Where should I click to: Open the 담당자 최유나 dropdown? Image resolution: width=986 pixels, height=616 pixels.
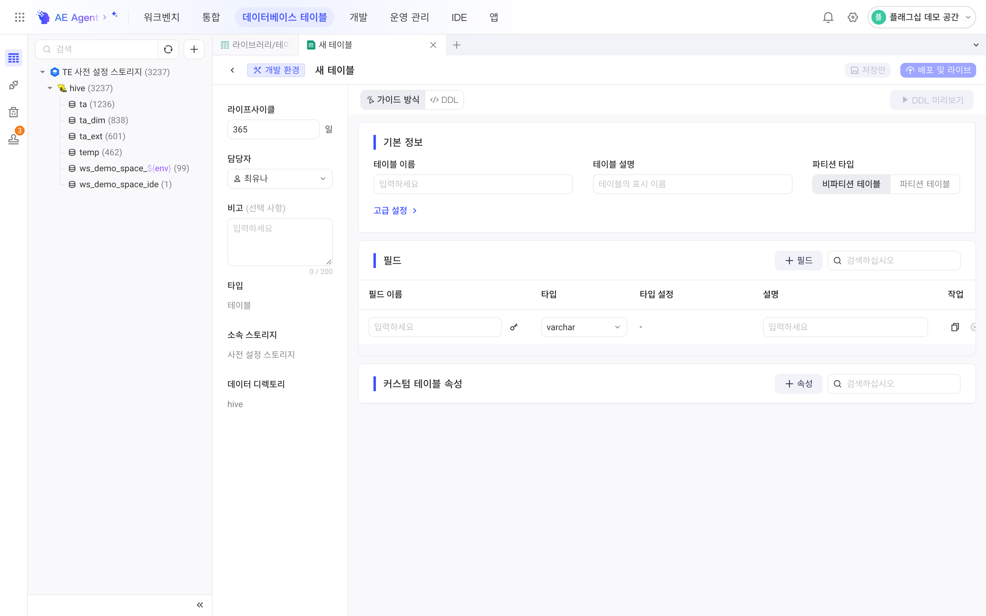280,178
